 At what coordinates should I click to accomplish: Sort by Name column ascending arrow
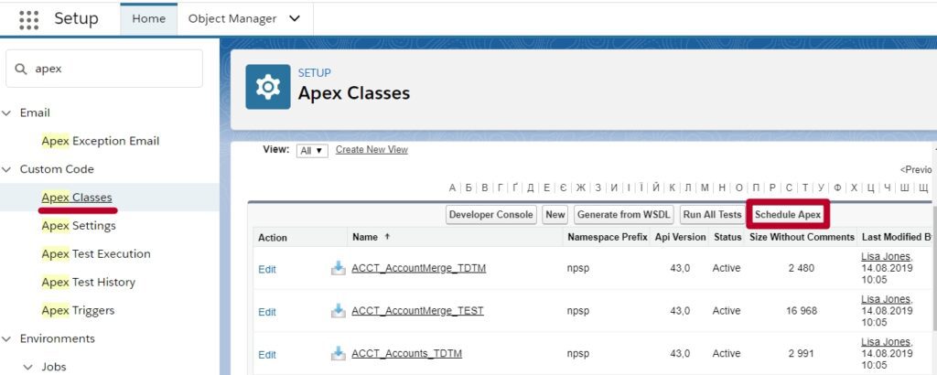pyautogui.click(x=387, y=237)
